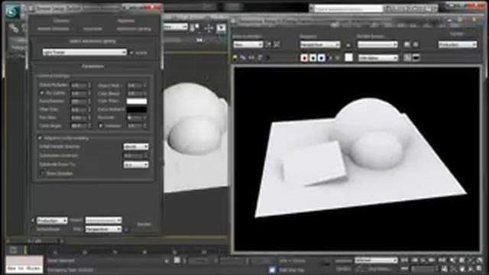
Task: Click the Clear image icon in render window
Action: tap(267, 58)
